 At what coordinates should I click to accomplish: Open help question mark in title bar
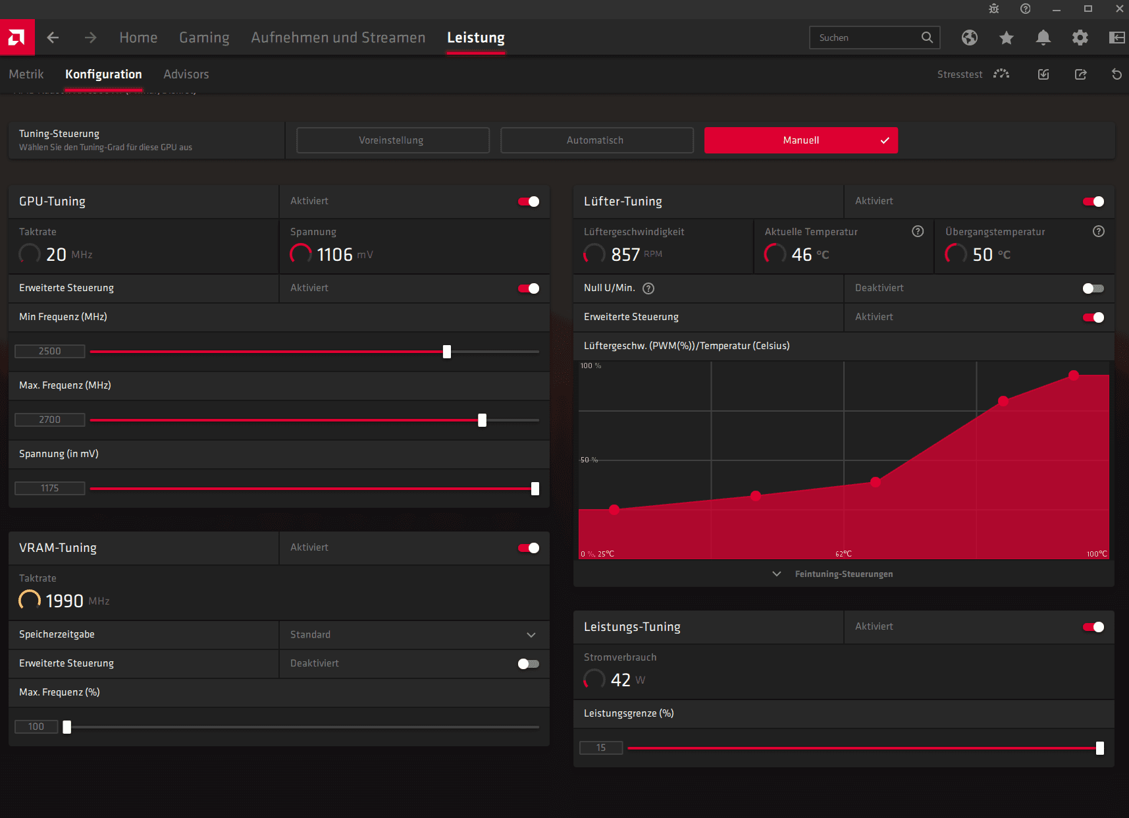click(x=1025, y=9)
